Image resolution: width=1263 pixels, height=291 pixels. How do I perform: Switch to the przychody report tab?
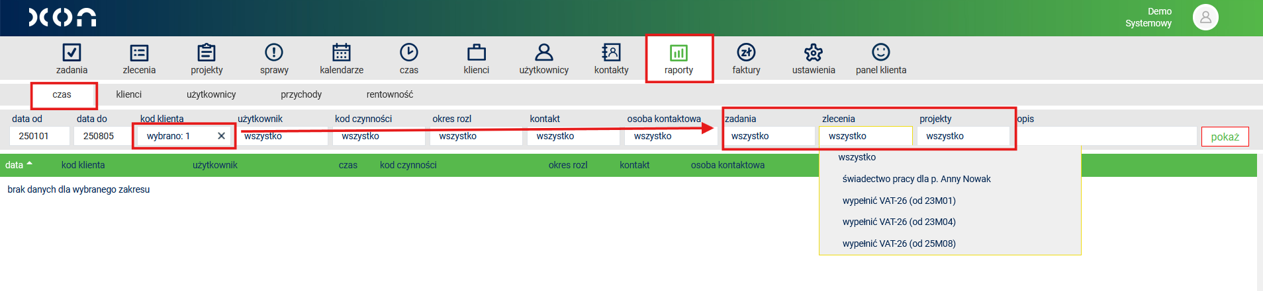[x=301, y=94]
